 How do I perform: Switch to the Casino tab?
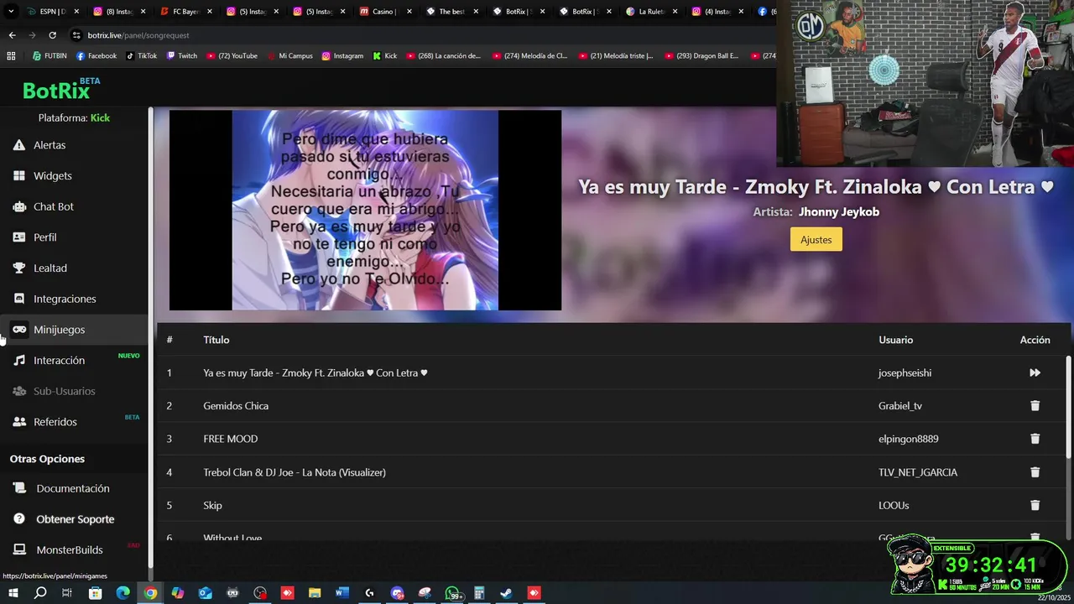tap(383, 12)
